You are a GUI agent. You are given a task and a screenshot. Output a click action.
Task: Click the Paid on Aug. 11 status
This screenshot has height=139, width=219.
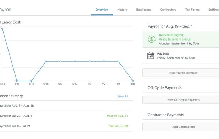coord(117,116)
